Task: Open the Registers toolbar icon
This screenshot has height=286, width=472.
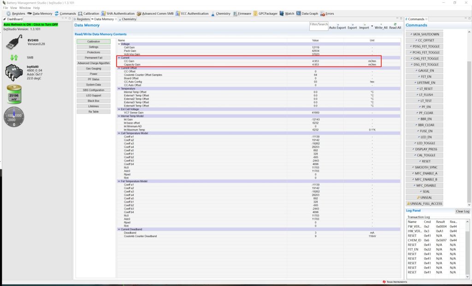Action: pos(16,13)
